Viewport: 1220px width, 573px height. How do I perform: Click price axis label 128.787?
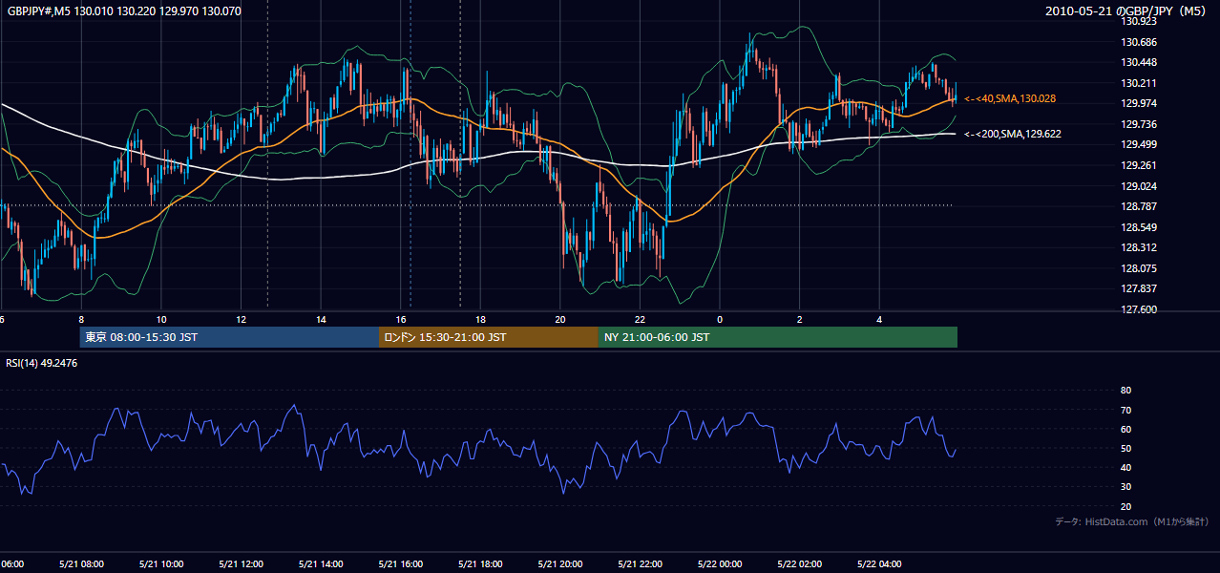[x=1140, y=206]
